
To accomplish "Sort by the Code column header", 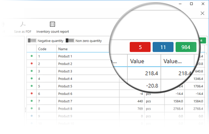I will [x=42, y=49].
